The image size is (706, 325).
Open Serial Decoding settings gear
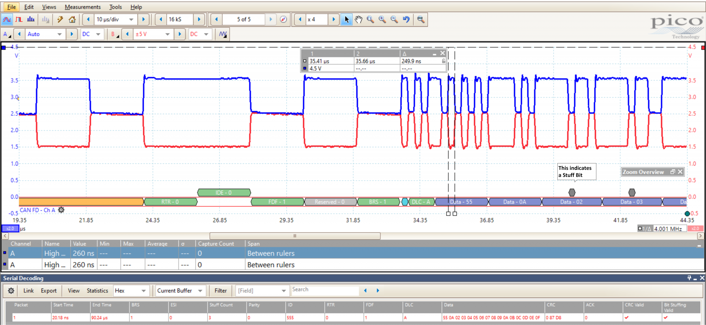[11, 291]
